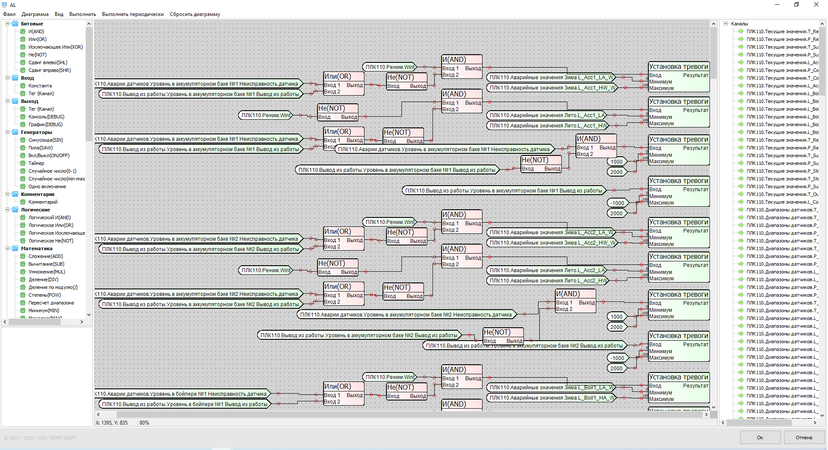Viewport: 828px width, 450px height.
Task: Click the channels panel horizontal scroll right arrow
Action: [815, 423]
